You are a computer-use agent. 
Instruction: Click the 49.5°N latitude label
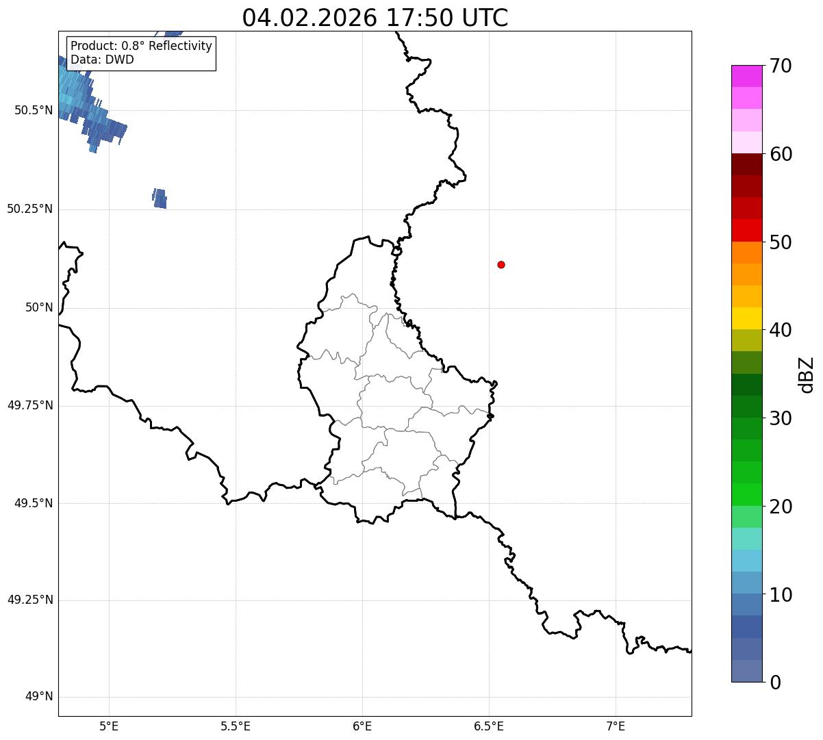pos(33,503)
